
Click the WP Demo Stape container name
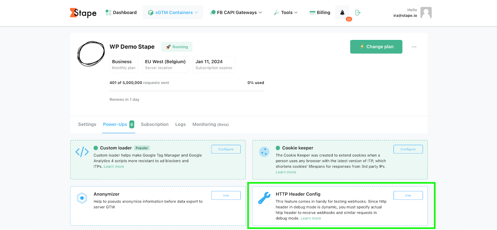coord(132,47)
